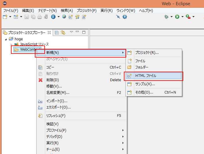The height and width of the screenshot is (154, 204).
Task: Collapse the hoge project node
Action: coord(6,39)
